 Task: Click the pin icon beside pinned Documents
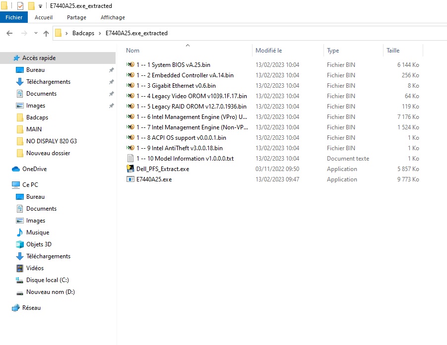click(x=112, y=94)
